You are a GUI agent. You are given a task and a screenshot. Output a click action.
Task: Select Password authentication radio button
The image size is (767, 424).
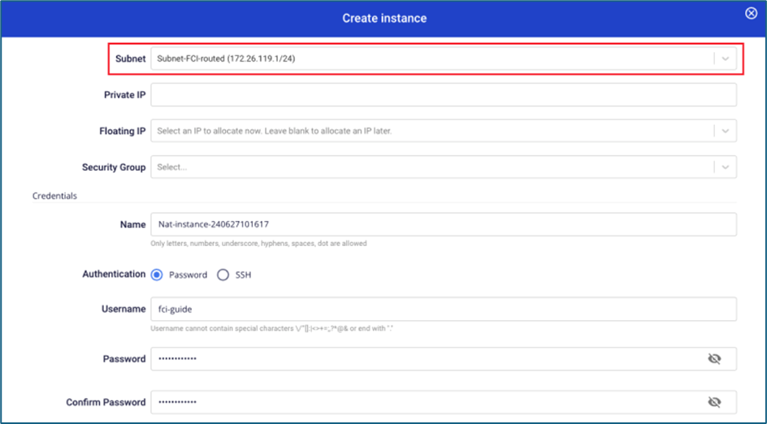(158, 275)
